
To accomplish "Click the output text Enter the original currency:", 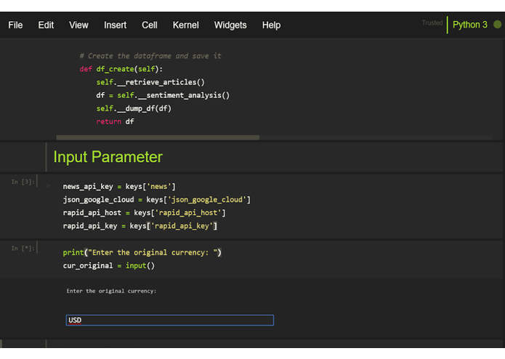I will click(x=111, y=291).
